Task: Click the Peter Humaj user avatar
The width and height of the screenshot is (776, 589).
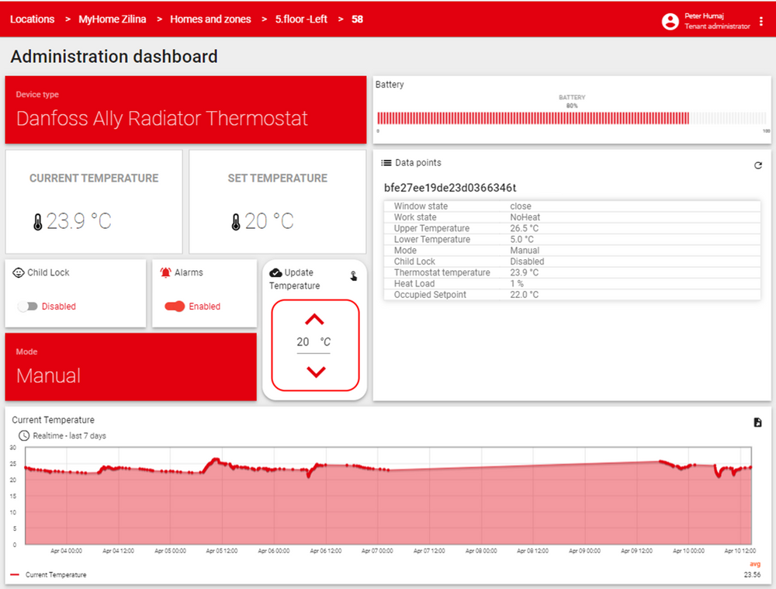Action: (x=670, y=21)
